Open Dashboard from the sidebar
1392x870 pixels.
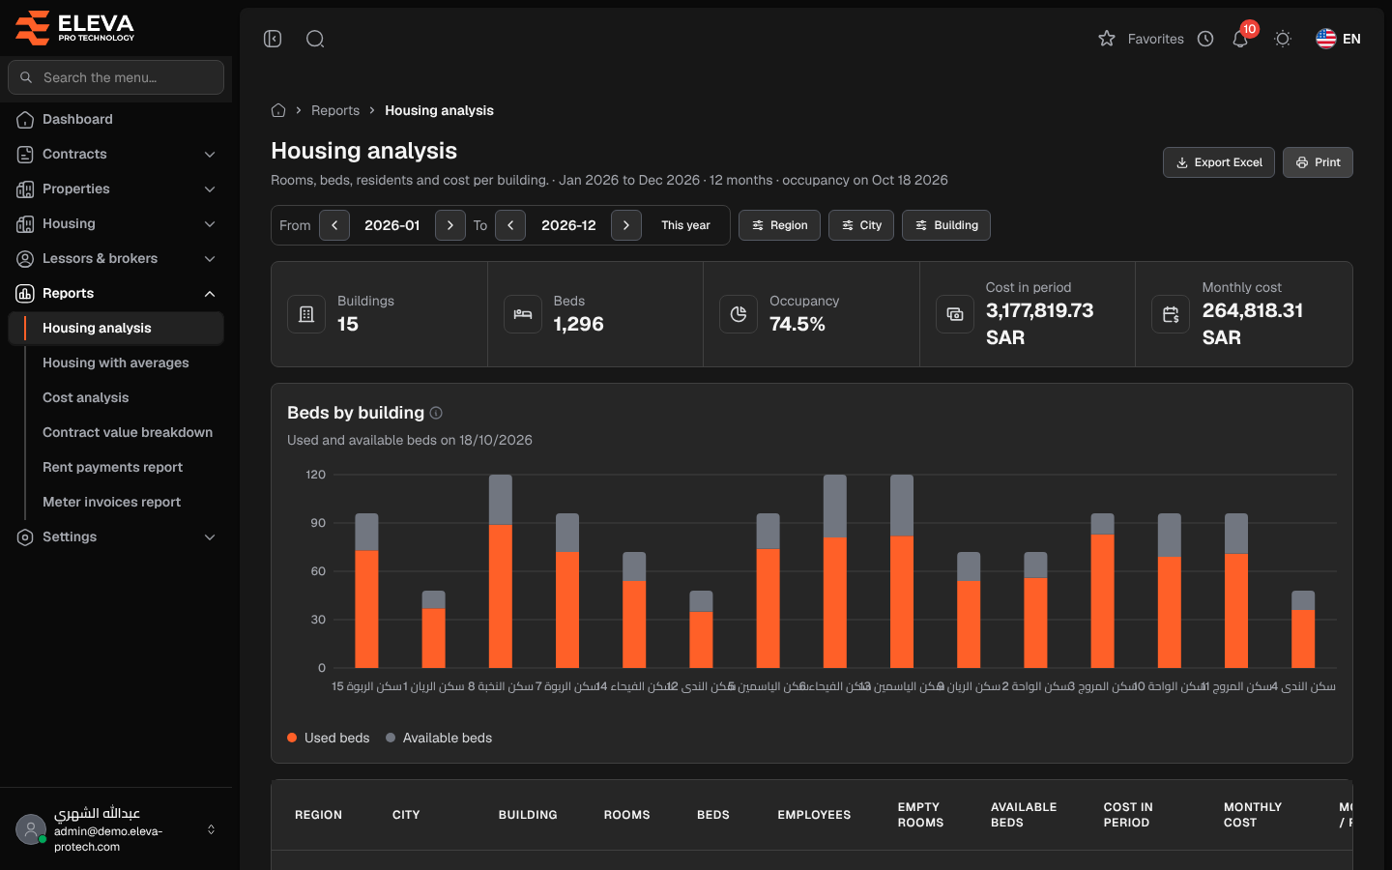pos(116,119)
